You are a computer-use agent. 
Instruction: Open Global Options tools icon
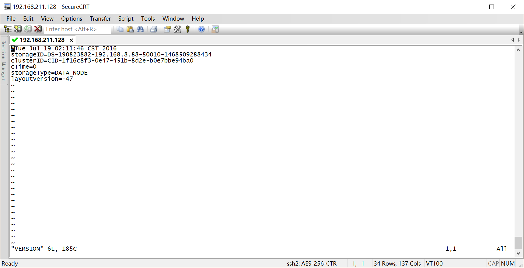point(178,29)
